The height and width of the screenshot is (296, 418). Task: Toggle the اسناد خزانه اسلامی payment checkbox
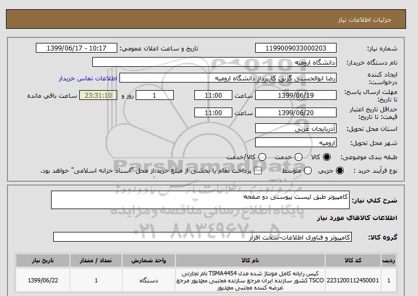point(258,171)
